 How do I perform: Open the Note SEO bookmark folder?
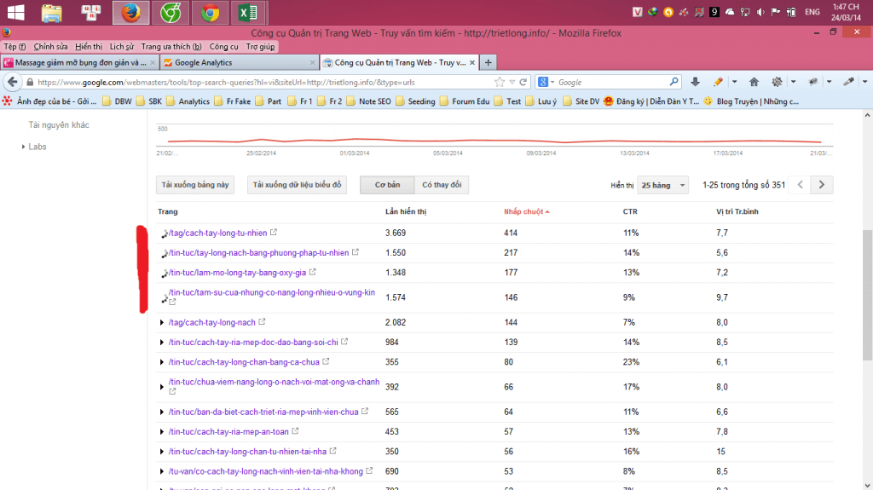click(368, 101)
